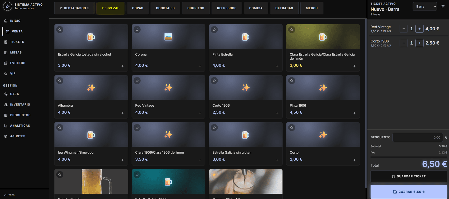Select the Copas category tab
Screen dimensions: 449x199
tap(138, 8)
